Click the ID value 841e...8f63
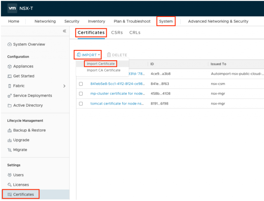The width and height of the screenshot is (264, 201). pyautogui.click(x=160, y=84)
